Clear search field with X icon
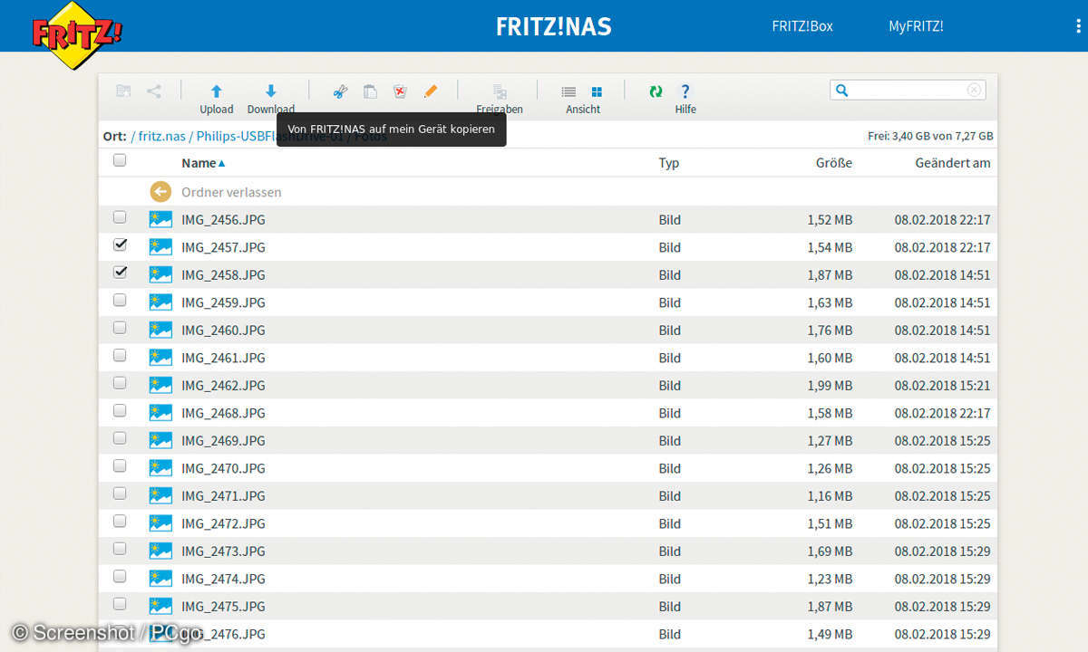Screen dimensions: 1088x652 pyautogui.click(x=974, y=90)
